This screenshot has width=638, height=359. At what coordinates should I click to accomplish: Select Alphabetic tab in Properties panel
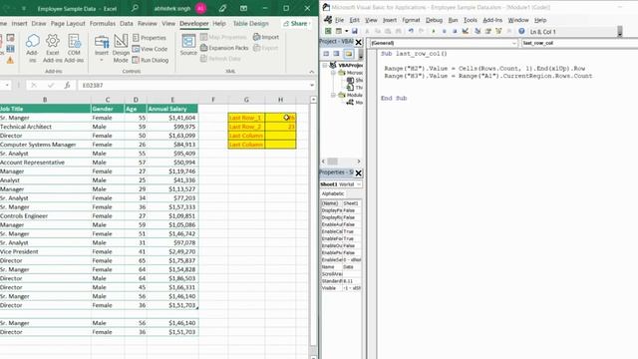pos(333,193)
